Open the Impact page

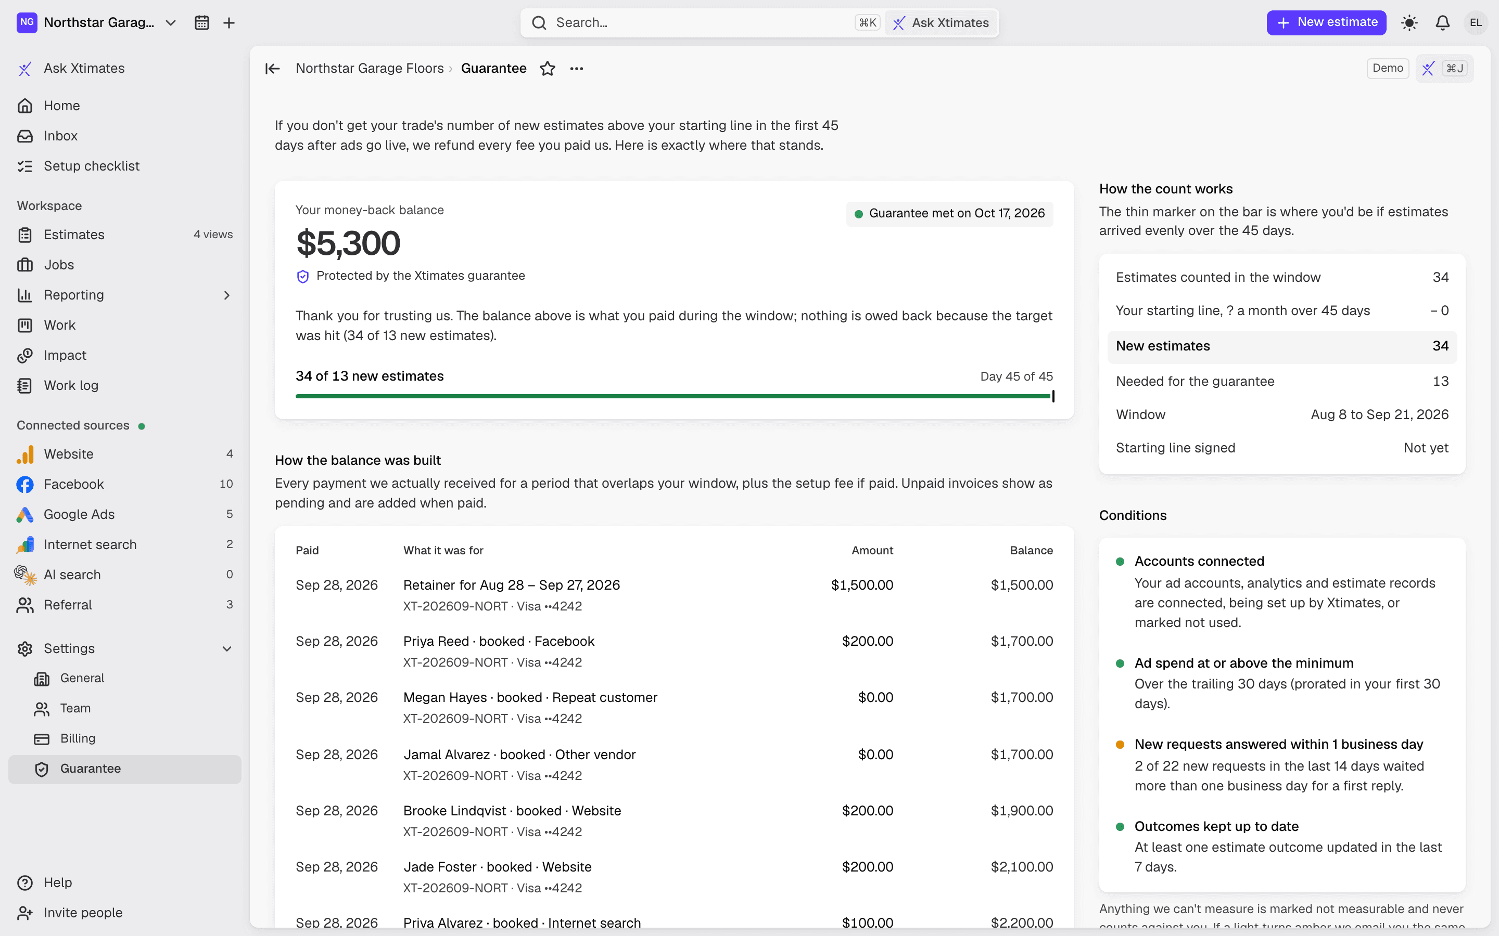pyautogui.click(x=124, y=356)
